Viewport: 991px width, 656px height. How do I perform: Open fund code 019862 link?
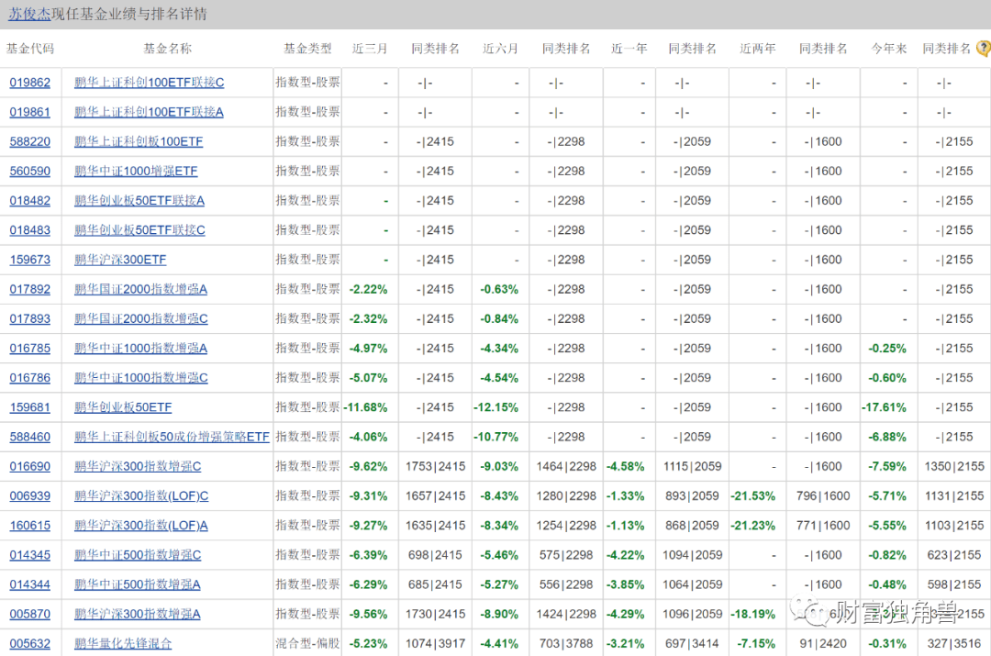pos(30,83)
